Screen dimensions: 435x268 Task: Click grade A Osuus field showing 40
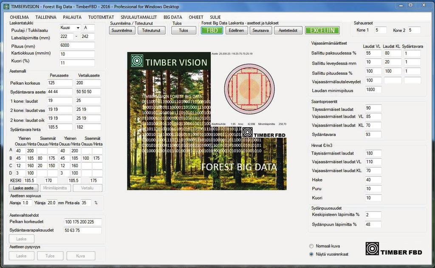pyautogui.click(x=20, y=151)
